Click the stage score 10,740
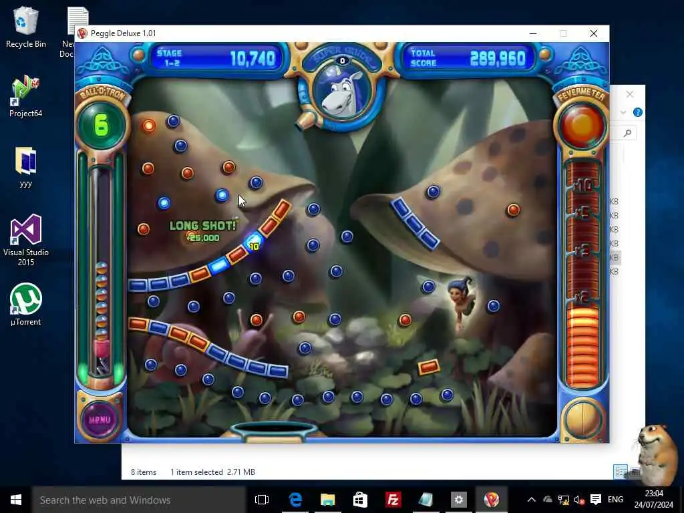Image resolution: width=684 pixels, height=513 pixels. (x=252, y=59)
